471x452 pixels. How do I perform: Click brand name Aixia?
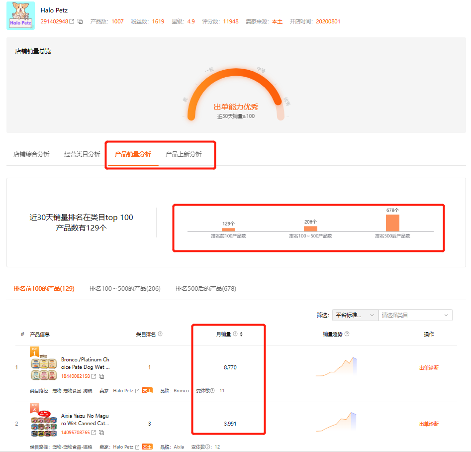[x=179, y=447]
